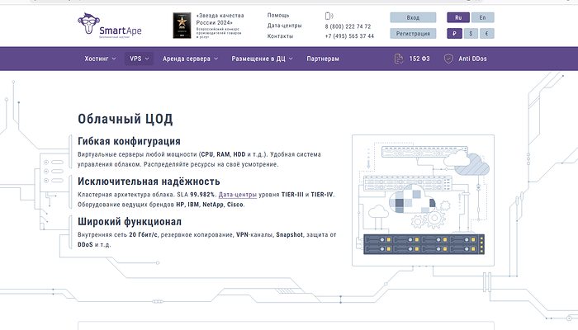Click the Вход login button
The height and width of the screenshot is (330, 578).
point(413,17)
